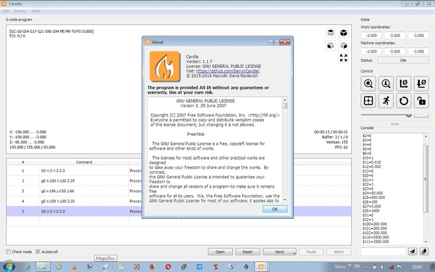Click the Restore origin grid icon button
Screen dimensions: 435x272
click(368, 101)
